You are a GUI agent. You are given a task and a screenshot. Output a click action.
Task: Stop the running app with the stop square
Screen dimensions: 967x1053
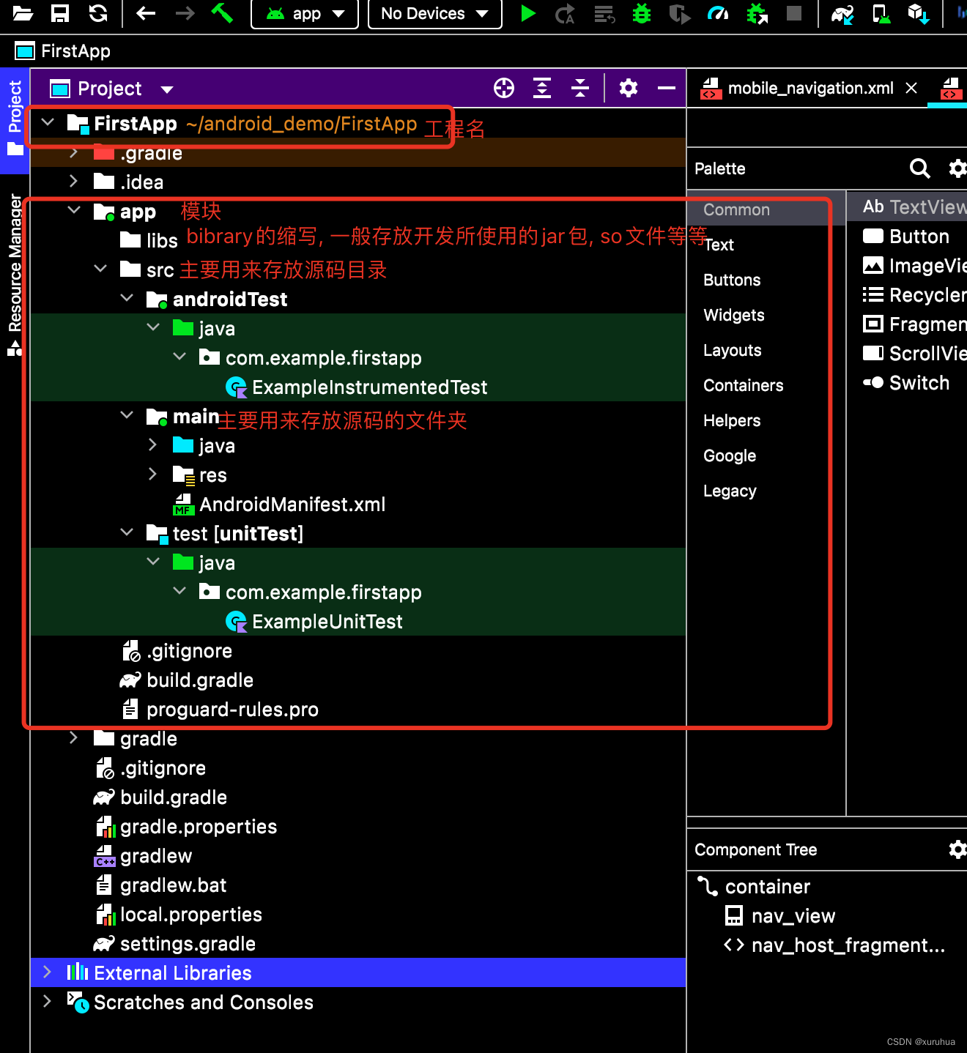(x=793, y=13)
